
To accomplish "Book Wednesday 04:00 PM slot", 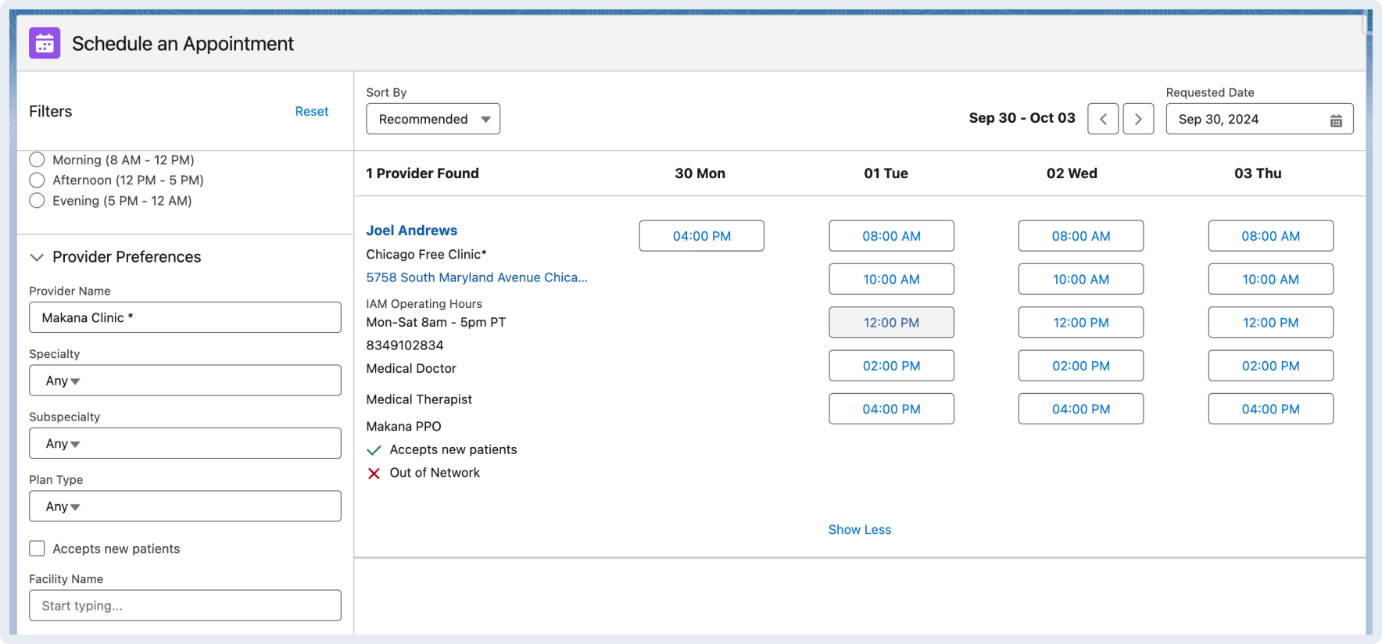I will click(x=1081, y=409).
